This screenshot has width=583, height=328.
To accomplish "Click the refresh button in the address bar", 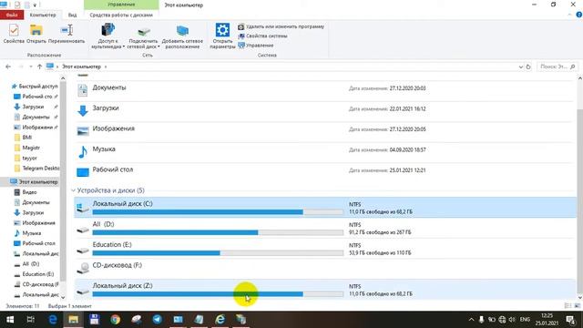I will pyautogui.click(x=528, y=67).
